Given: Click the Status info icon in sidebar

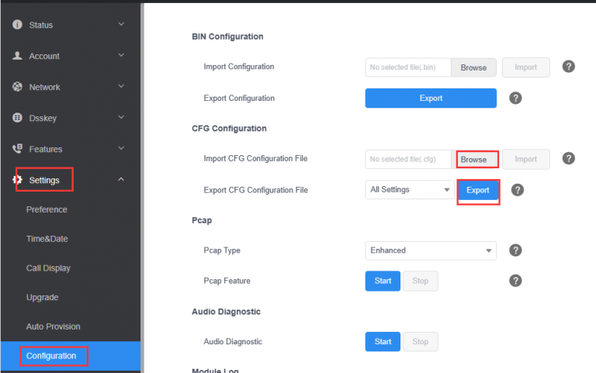Looking at the screenshot, I should click(17, 25).
